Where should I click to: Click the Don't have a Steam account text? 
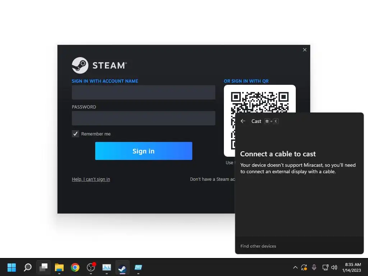(212, 179)
